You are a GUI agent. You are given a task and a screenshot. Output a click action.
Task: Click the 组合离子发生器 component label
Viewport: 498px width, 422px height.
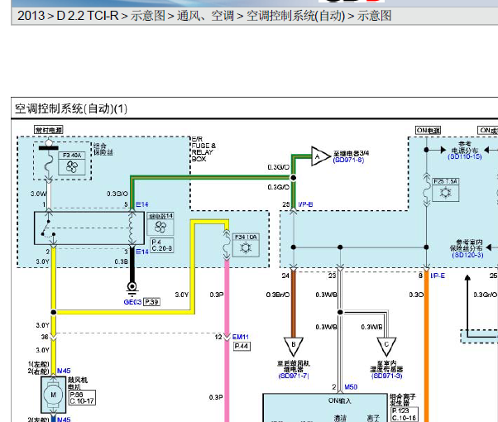(403, 400)
